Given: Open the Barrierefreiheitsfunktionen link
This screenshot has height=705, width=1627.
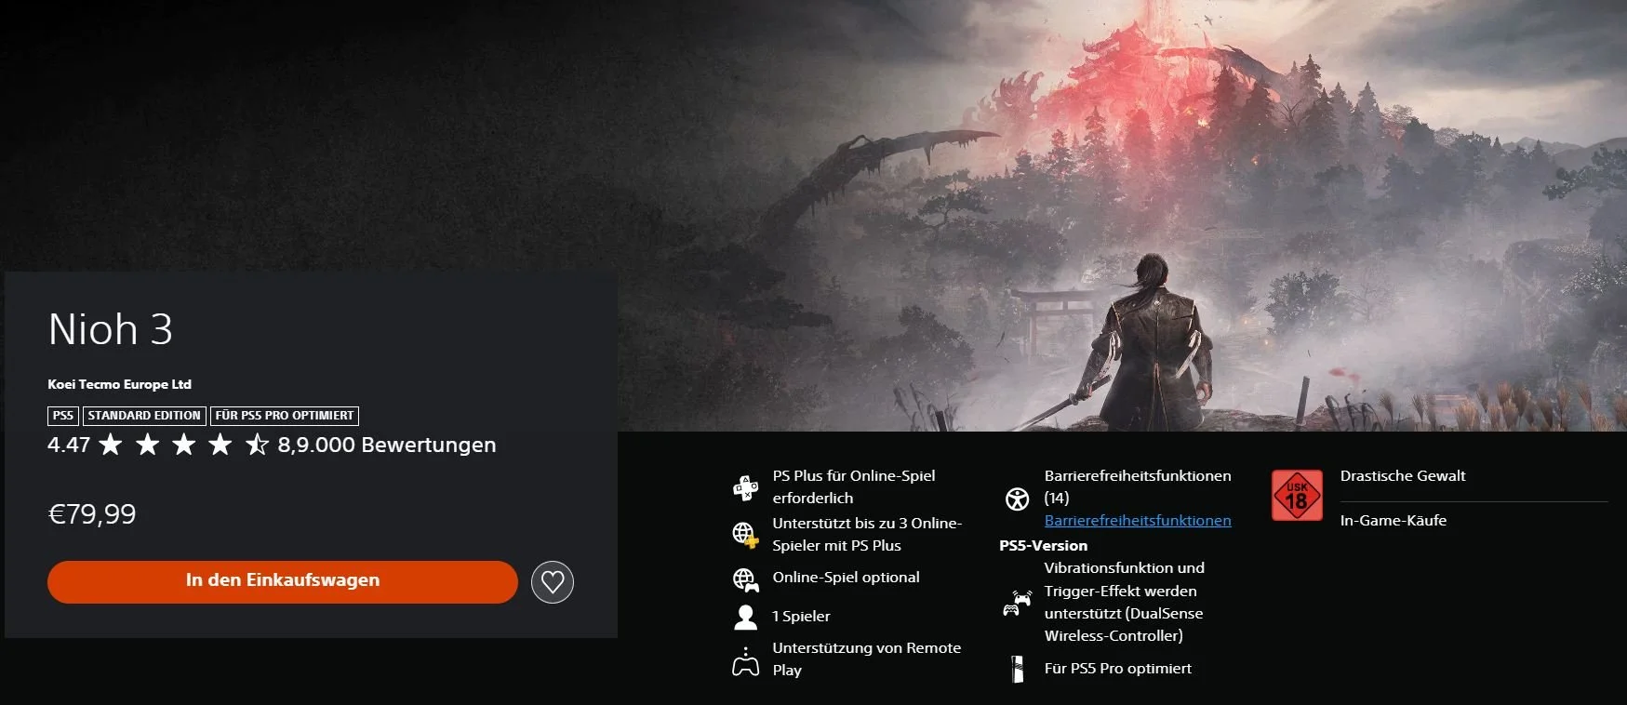Looking at the screenshot, I should [x=1138, y=520].
